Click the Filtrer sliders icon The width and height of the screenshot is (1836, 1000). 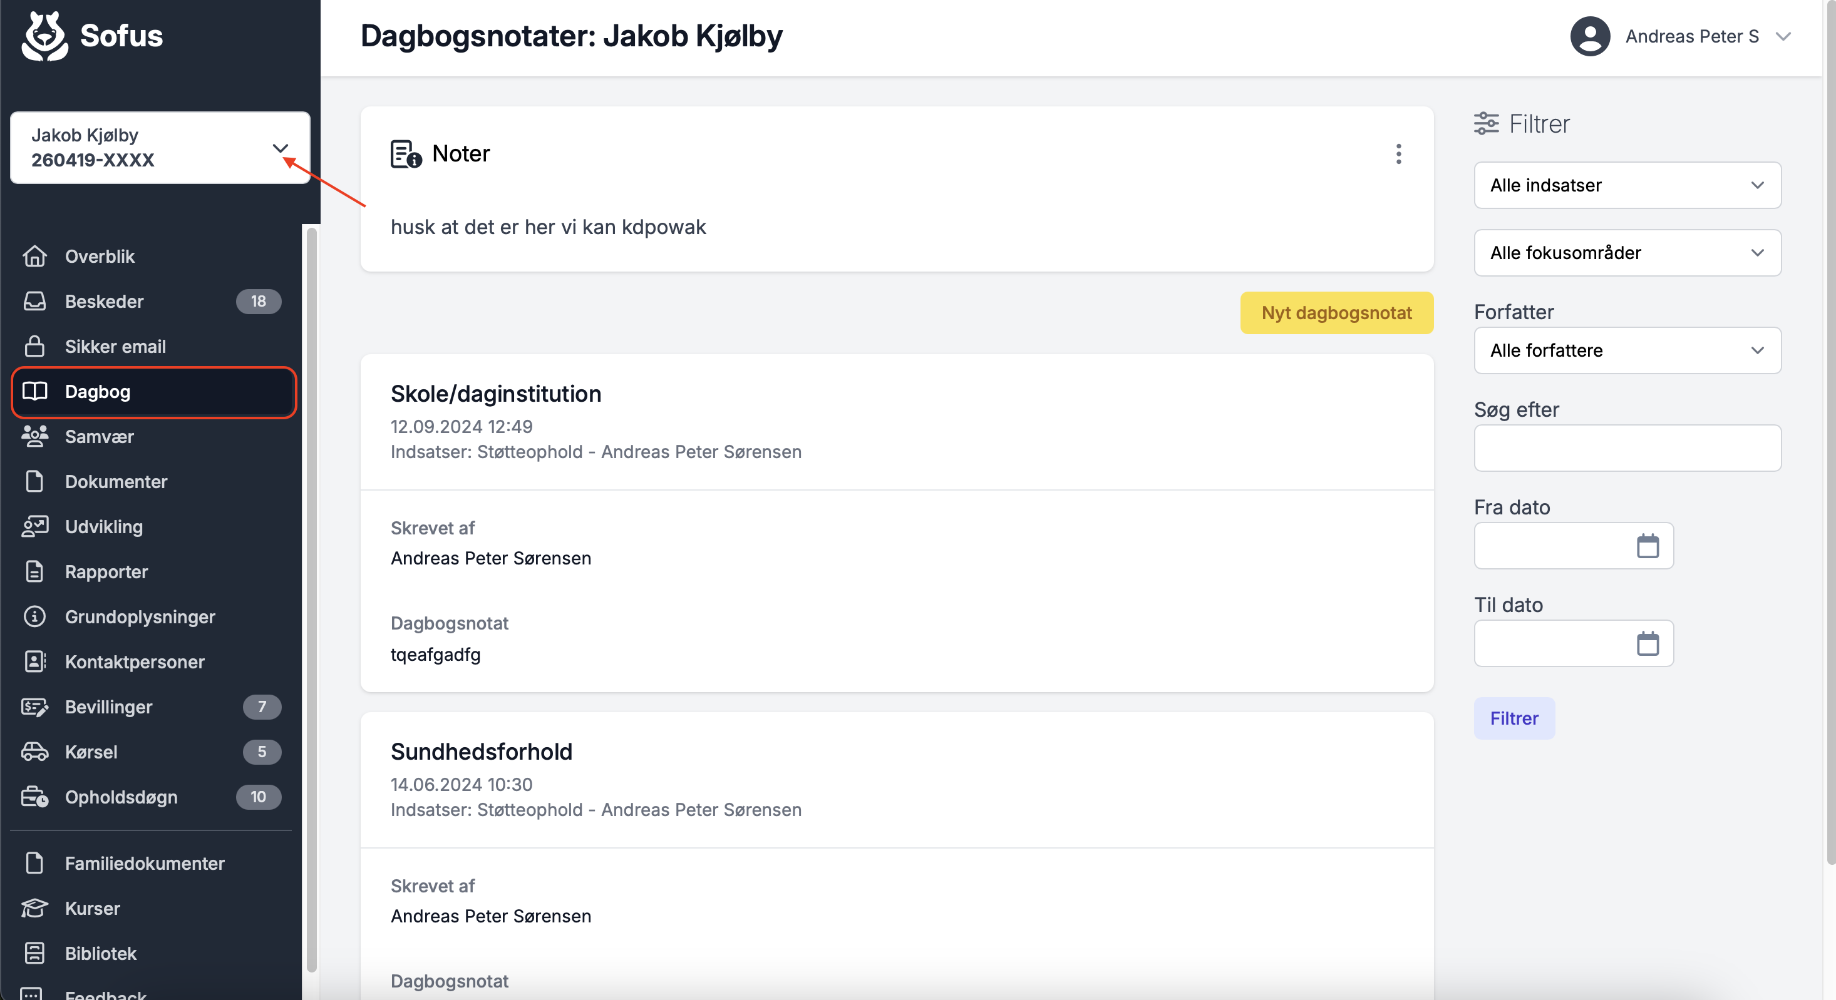pos(1486,124)
